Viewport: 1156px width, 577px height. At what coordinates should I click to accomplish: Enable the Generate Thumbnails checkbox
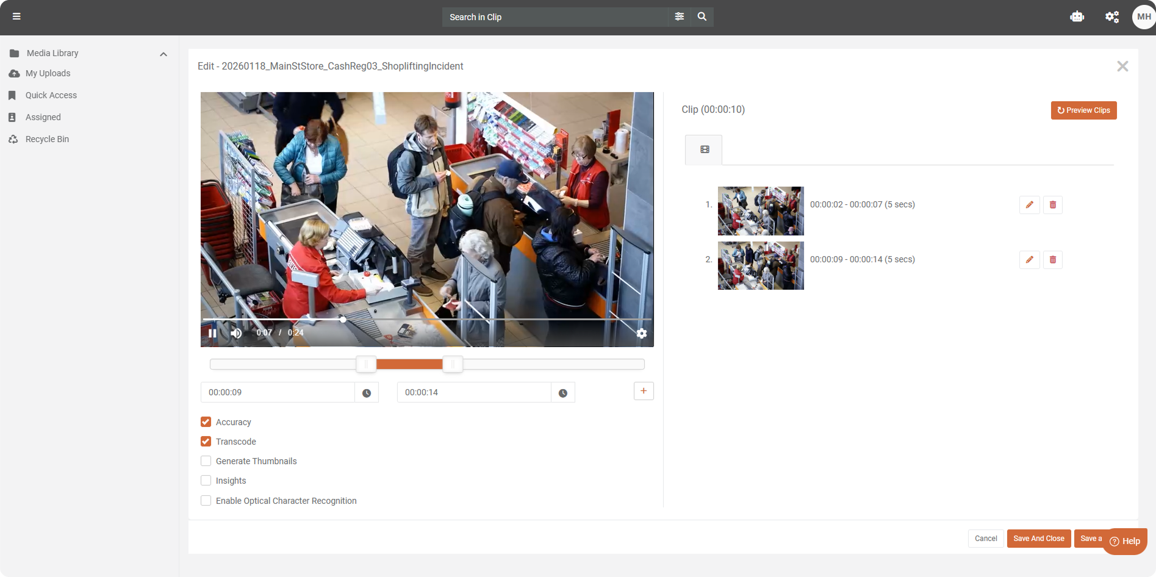pyautogui.click(x=206, y=461)
